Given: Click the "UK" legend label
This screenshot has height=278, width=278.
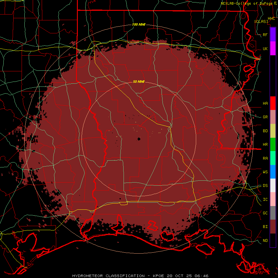Looking at the screenshot, I should point(265,48).
